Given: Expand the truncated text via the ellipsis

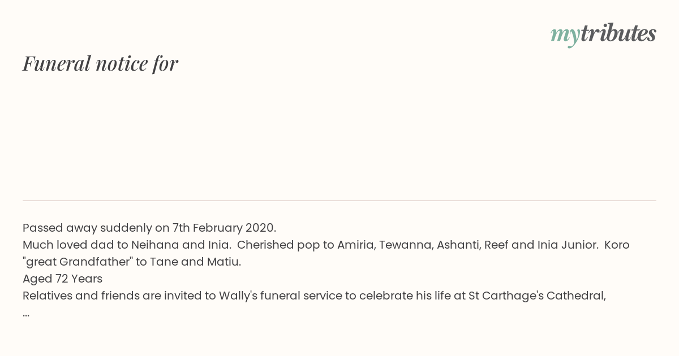Looking at the screenshot, I should (26, 313).
